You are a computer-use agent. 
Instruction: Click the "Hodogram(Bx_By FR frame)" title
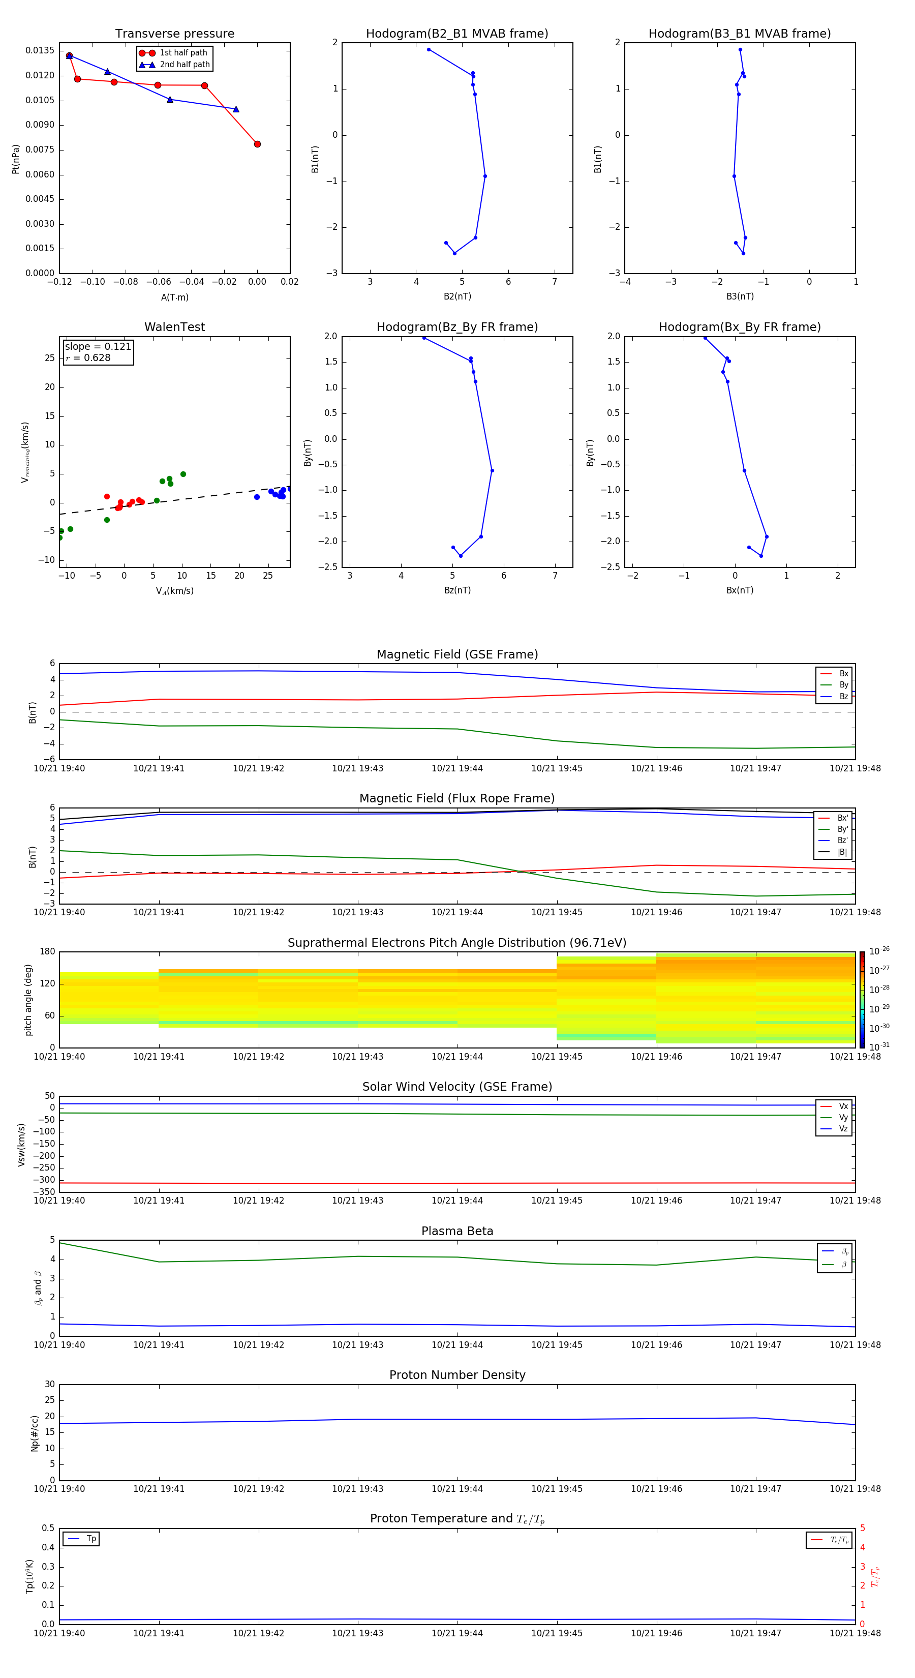point(740,327)
